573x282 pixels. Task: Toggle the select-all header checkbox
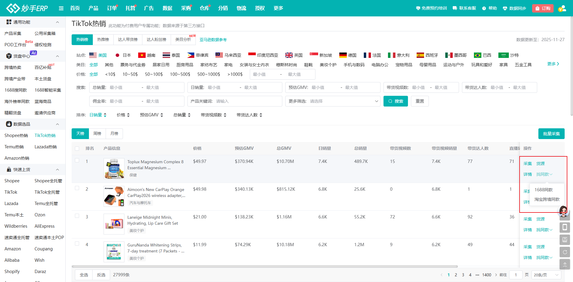tap(77, 149)
